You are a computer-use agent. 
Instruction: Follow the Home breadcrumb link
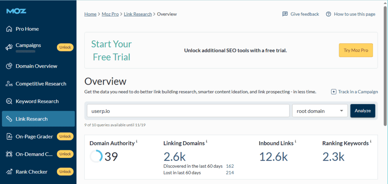click(x=90, y=14)
